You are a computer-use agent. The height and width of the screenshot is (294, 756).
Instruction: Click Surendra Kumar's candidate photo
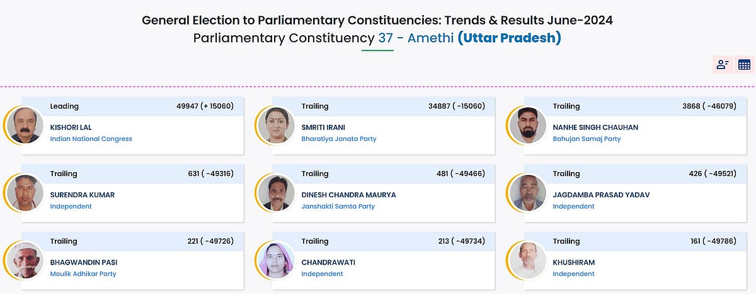tap(26, 192)
